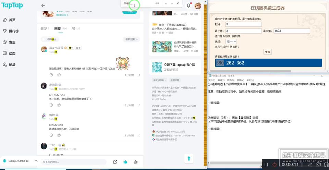This screenshot has height=170, width=329.
Task: Expand the 中文 (简体) language dropdown
Action: coord(160,80)
